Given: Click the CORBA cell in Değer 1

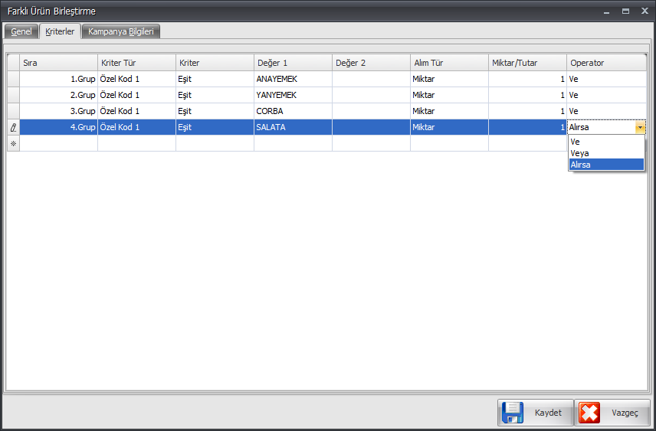Looking at the screenshot, I should pyautogui.click(x=293, y=111).
